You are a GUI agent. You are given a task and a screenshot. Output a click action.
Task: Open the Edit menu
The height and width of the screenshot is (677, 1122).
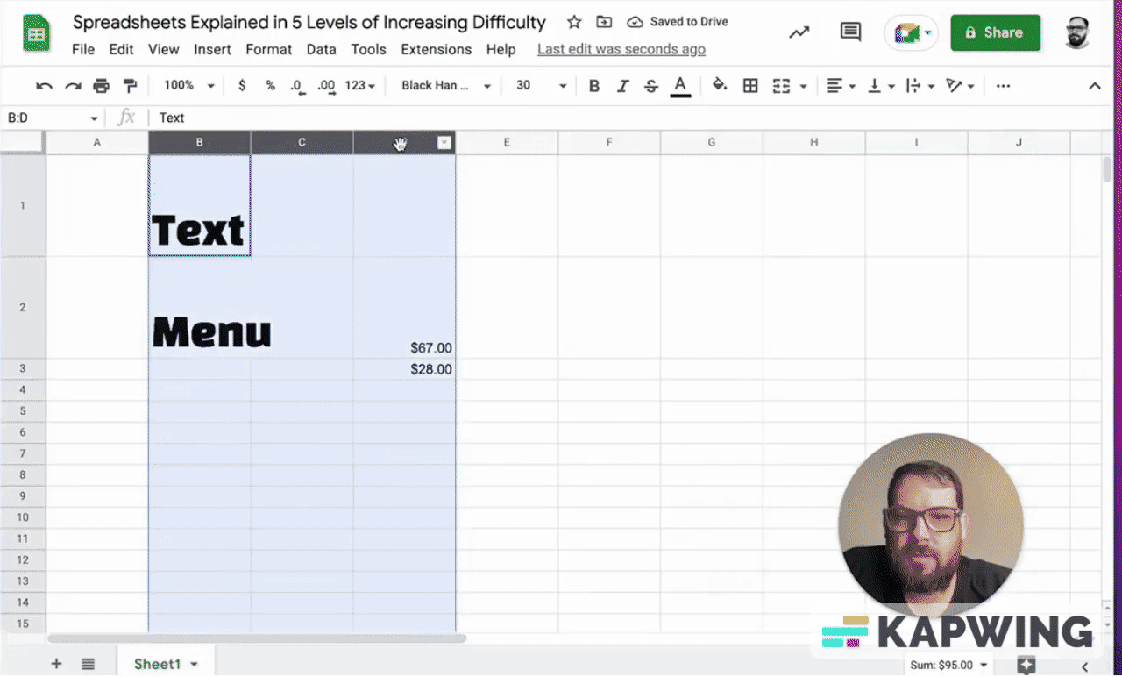click(122, 49)
